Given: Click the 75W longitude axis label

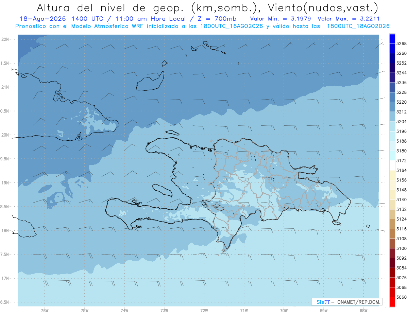Looking at the screenshot, I should [85, 310].
